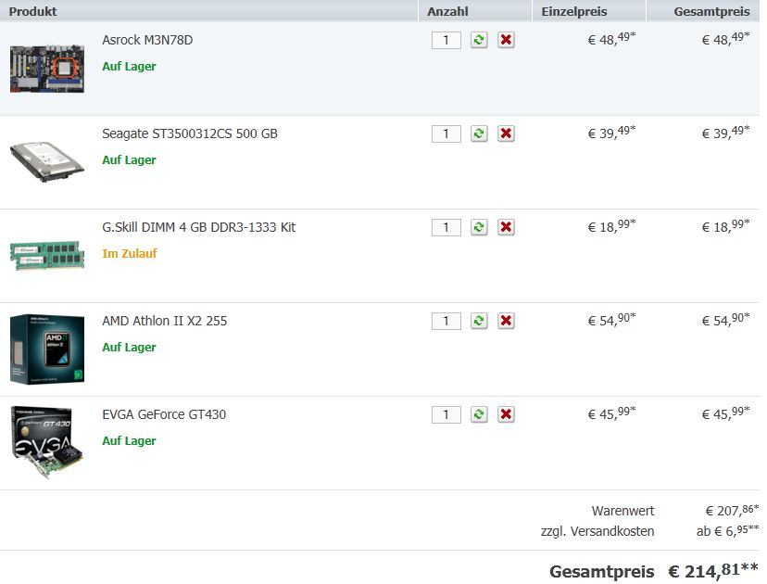Delete Seagate ST3500312CS 500 GB item
767x584 pixels.
tap(506, 133)
